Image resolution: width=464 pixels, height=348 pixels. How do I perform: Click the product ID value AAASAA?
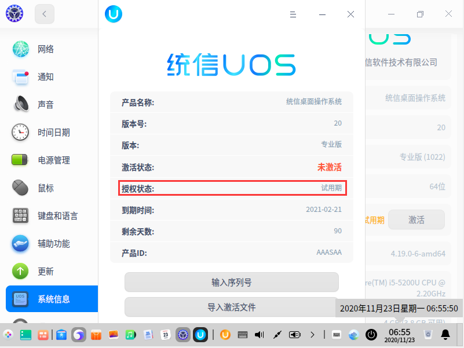tap(329, 252)
